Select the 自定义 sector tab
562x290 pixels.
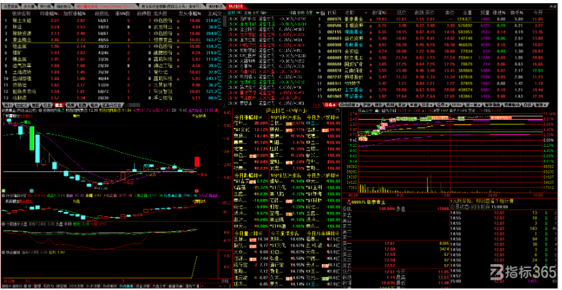tap(21, 105)
